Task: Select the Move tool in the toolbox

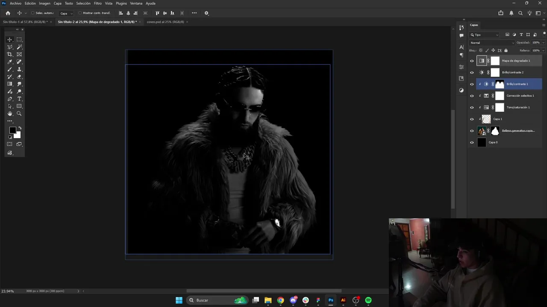Action: 10,39
